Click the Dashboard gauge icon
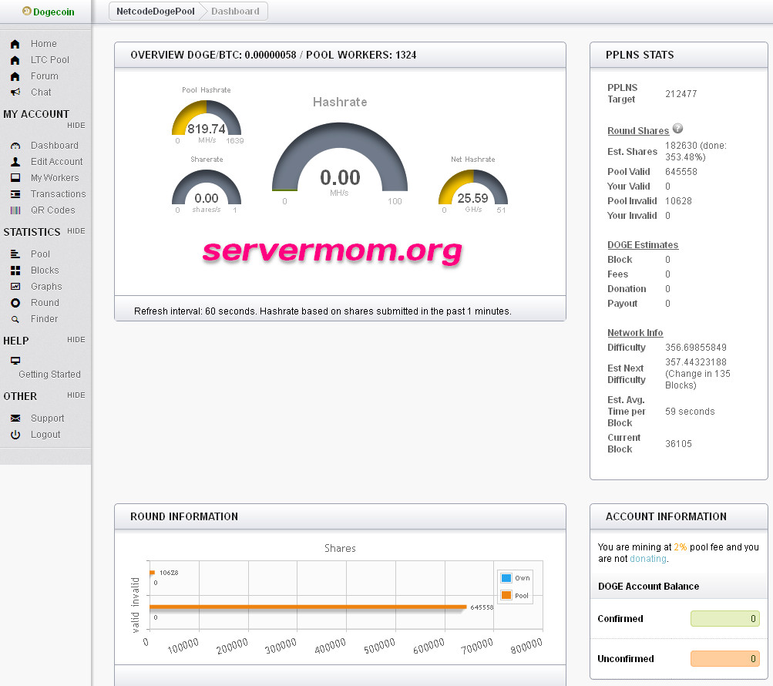773x686 pixels. pyautogui.click(x=15, y=146)
